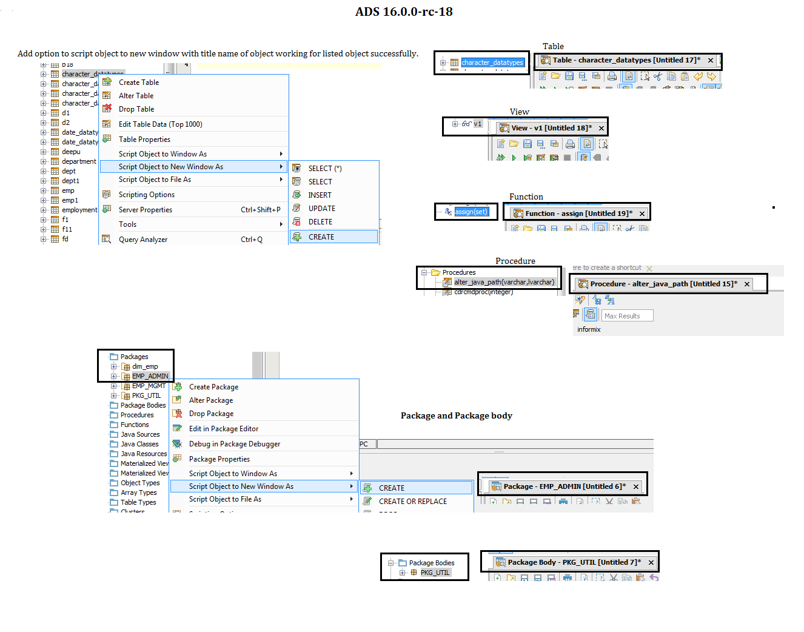Expand the fd table node
This screenshot has width=804, height=632.
(x=44, y=239)
